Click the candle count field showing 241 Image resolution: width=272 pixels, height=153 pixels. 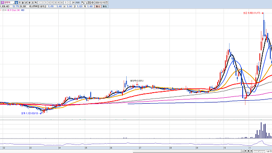point(73,3)
